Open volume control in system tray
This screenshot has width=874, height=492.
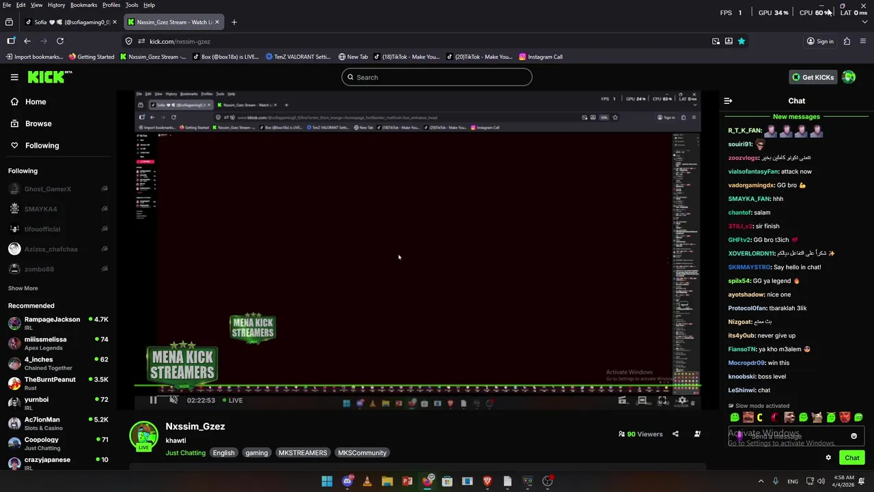[x=821, y=481]
